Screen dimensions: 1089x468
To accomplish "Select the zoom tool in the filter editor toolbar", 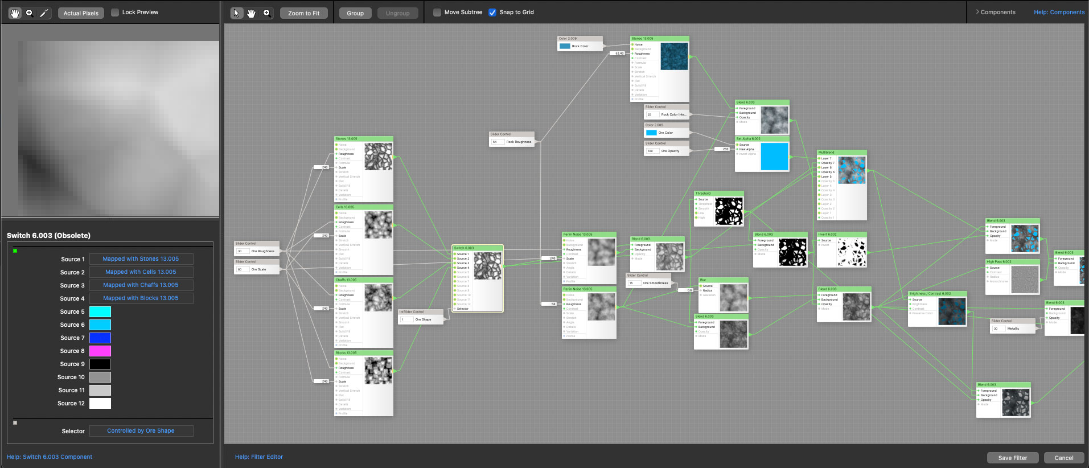I will coord(266,13).
